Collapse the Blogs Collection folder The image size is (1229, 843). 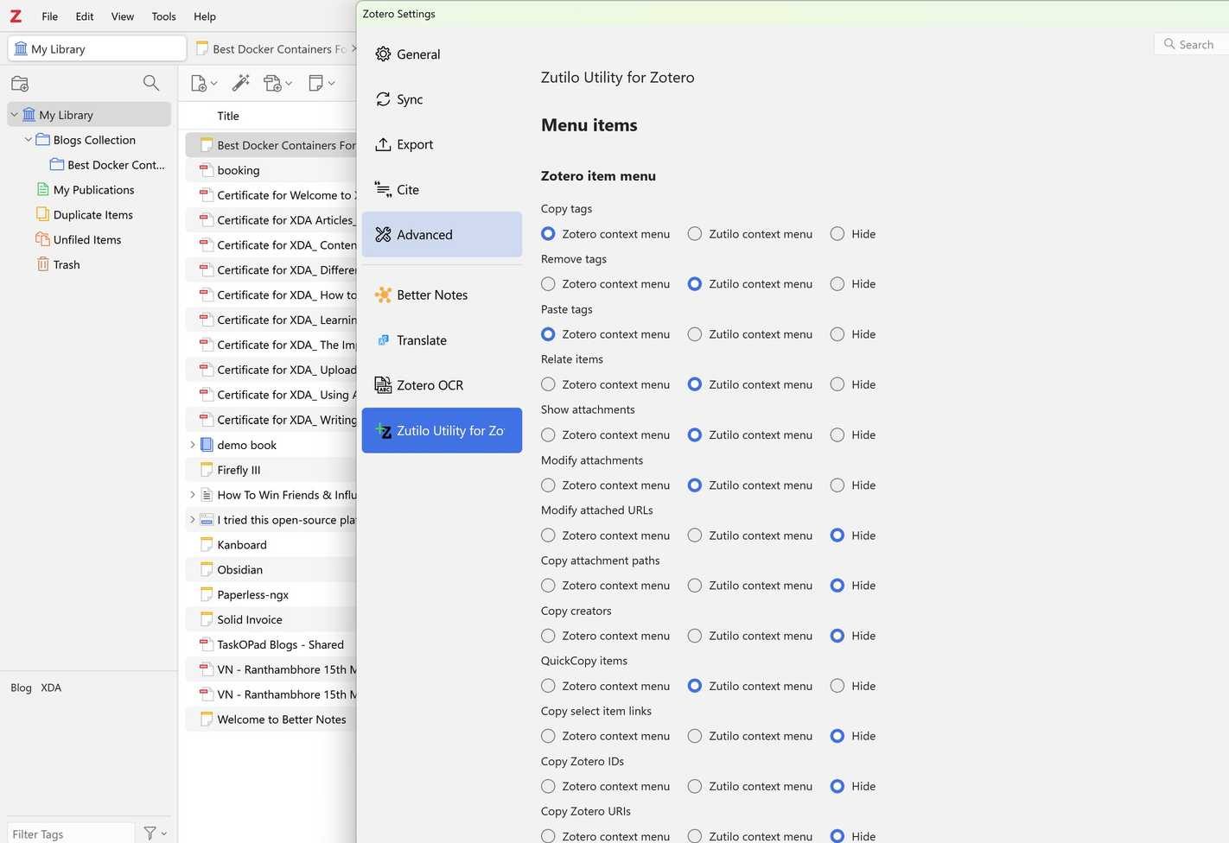coord(28,139)
